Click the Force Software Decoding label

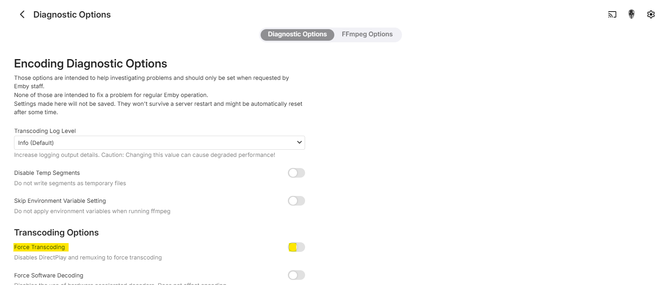click(49, 275)
